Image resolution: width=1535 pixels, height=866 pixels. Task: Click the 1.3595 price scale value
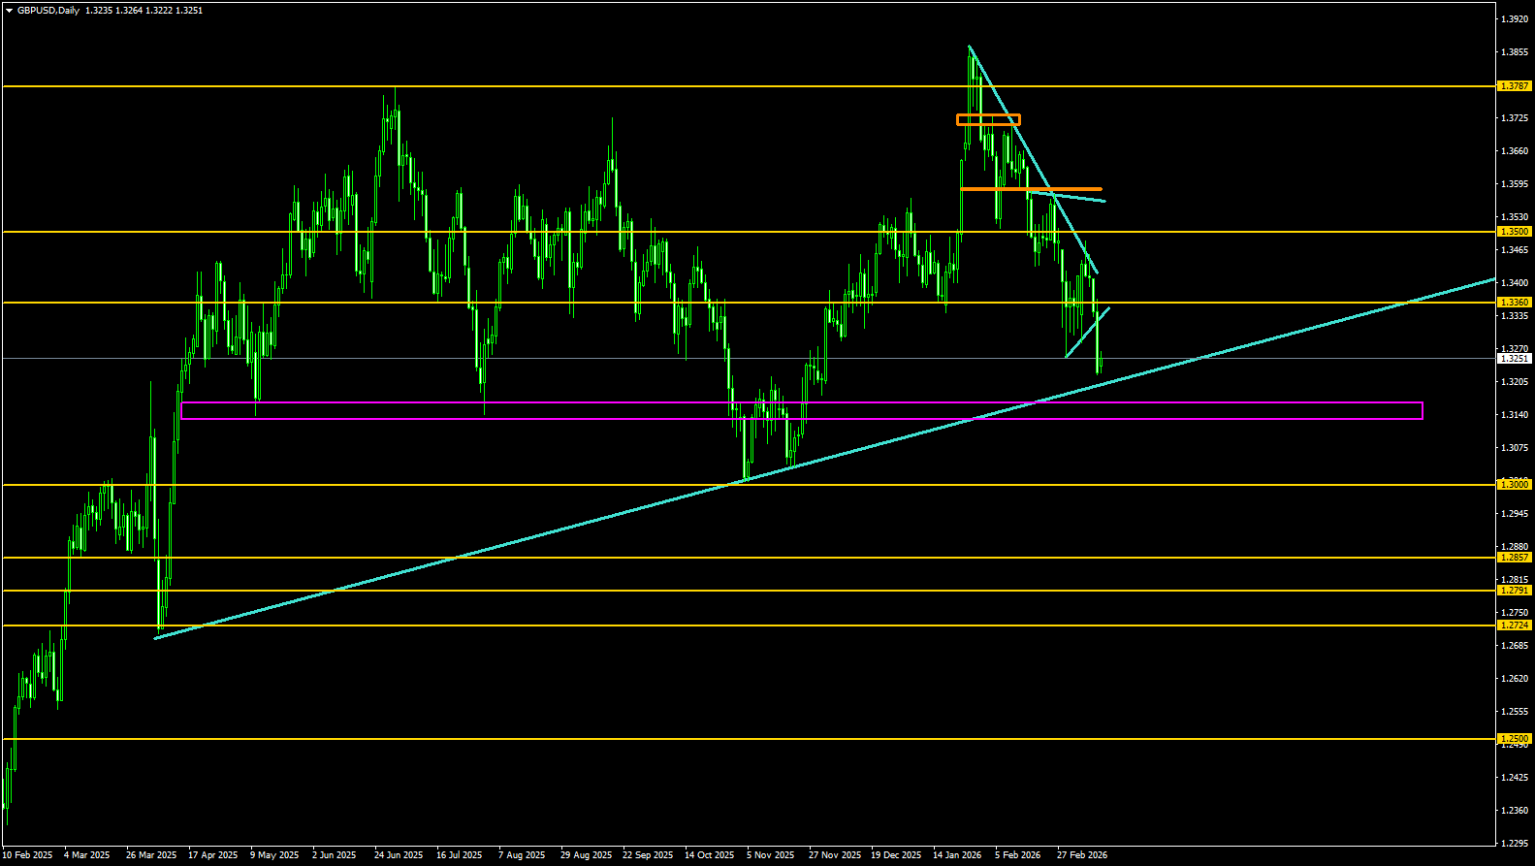(x=1515, y=184)
